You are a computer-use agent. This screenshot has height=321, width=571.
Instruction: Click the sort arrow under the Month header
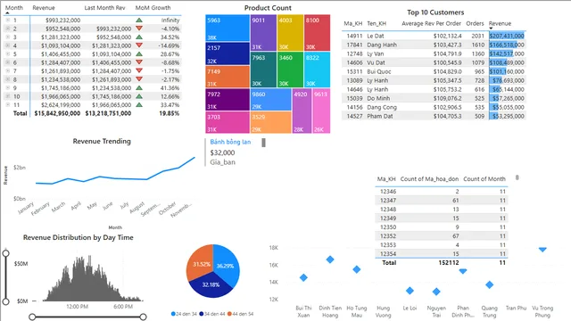tap(8, 13)
